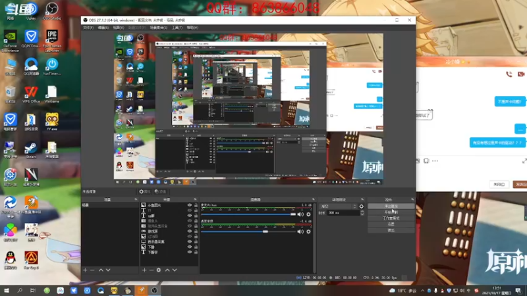Select the GeForce Experience desktop icon
The image size is (527, 296).
click(x=10, y=41)
